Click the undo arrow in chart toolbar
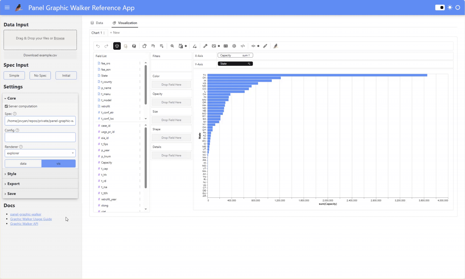The height and width of the screenshot is (279, 465). tap(98, 46)
